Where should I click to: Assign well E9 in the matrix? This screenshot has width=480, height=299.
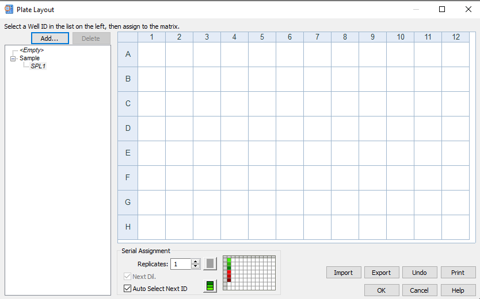tap(372, 153)
